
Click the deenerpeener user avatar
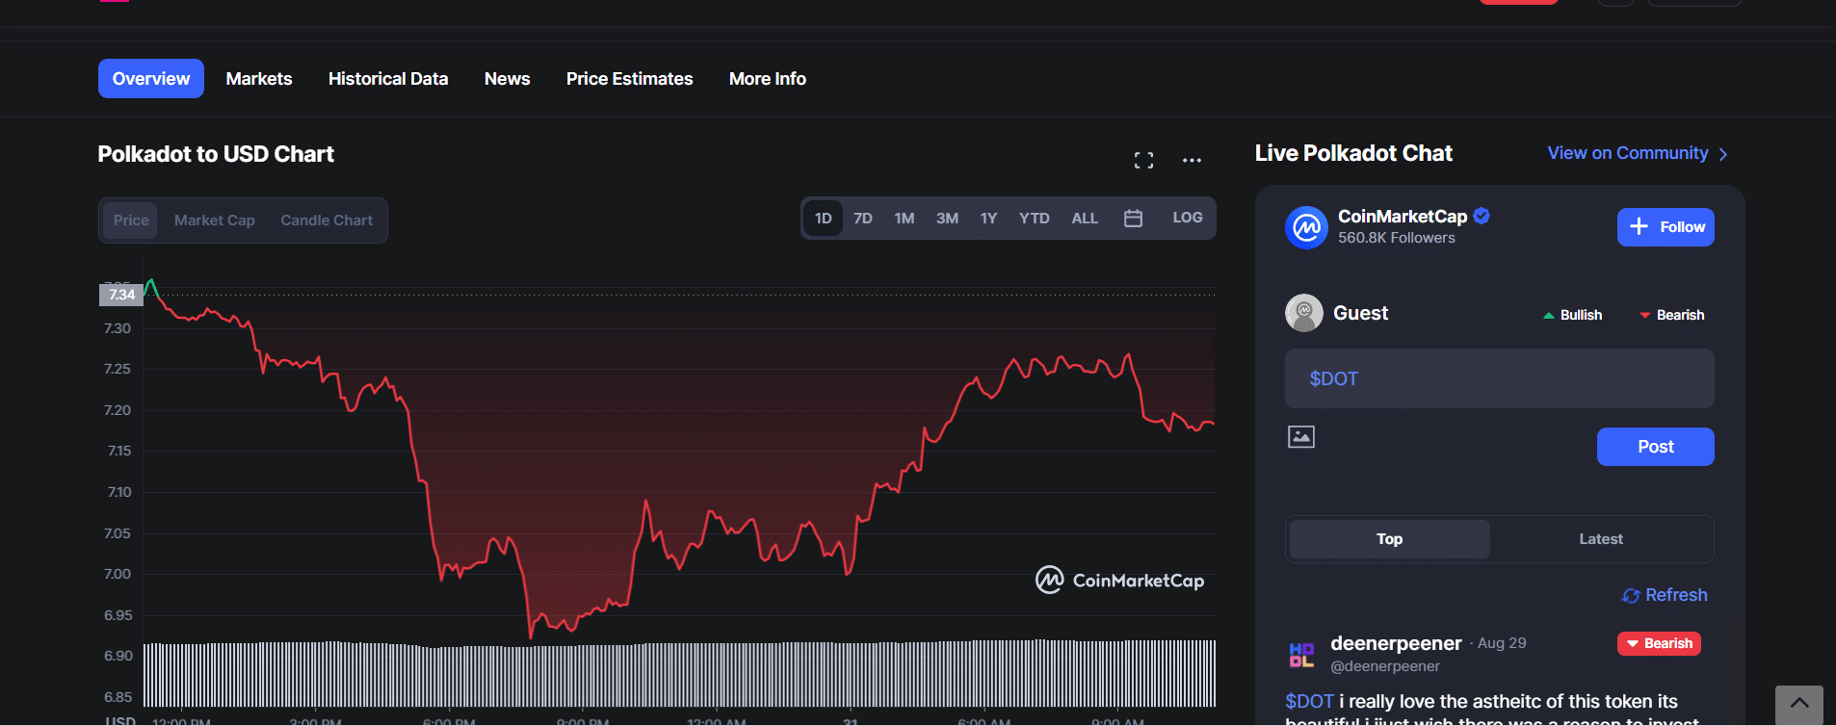click(1302, 655)
